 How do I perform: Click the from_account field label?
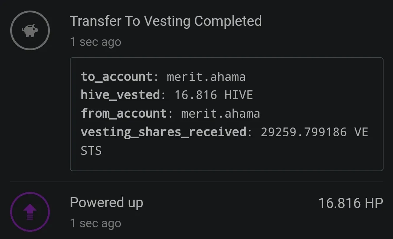(124, 114)
